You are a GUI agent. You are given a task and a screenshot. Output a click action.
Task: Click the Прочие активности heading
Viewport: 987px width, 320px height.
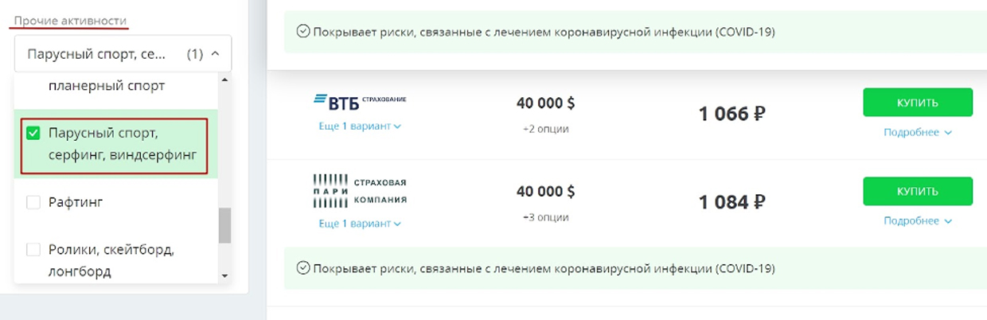coord(71,20)
